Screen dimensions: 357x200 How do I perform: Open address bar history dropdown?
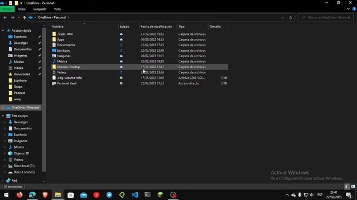283,17
